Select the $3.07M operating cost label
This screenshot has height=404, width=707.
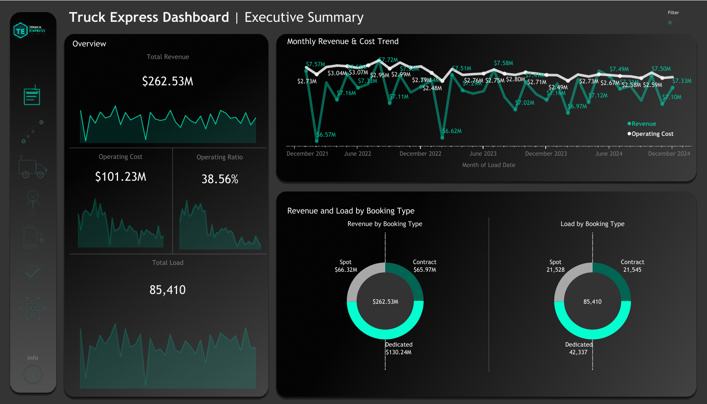pos(359,72)
